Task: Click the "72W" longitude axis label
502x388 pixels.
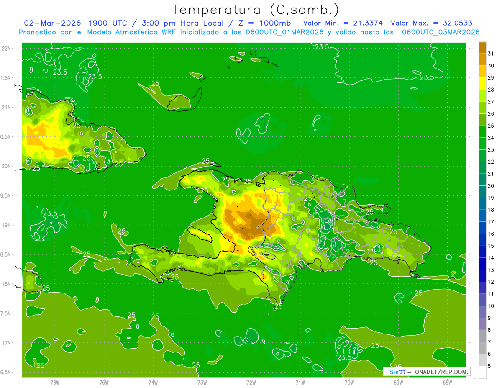Action: tap(251, 382)
